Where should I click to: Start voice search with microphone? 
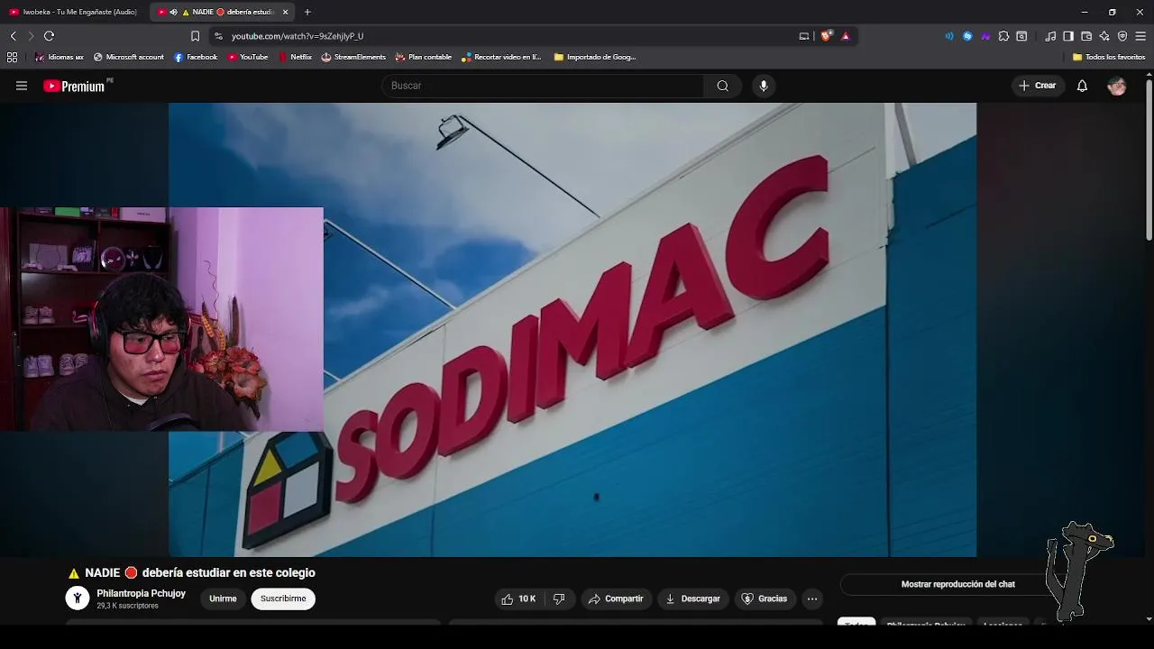[764, 86]
